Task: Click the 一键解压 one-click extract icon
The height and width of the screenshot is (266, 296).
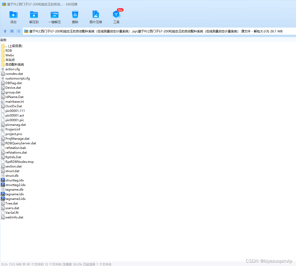Action: (x=55, y=15)
